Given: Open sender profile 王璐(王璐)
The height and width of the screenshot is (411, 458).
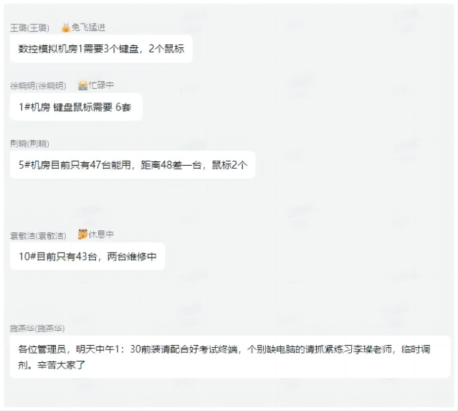Looking at the screenshot, I should 29,28.
